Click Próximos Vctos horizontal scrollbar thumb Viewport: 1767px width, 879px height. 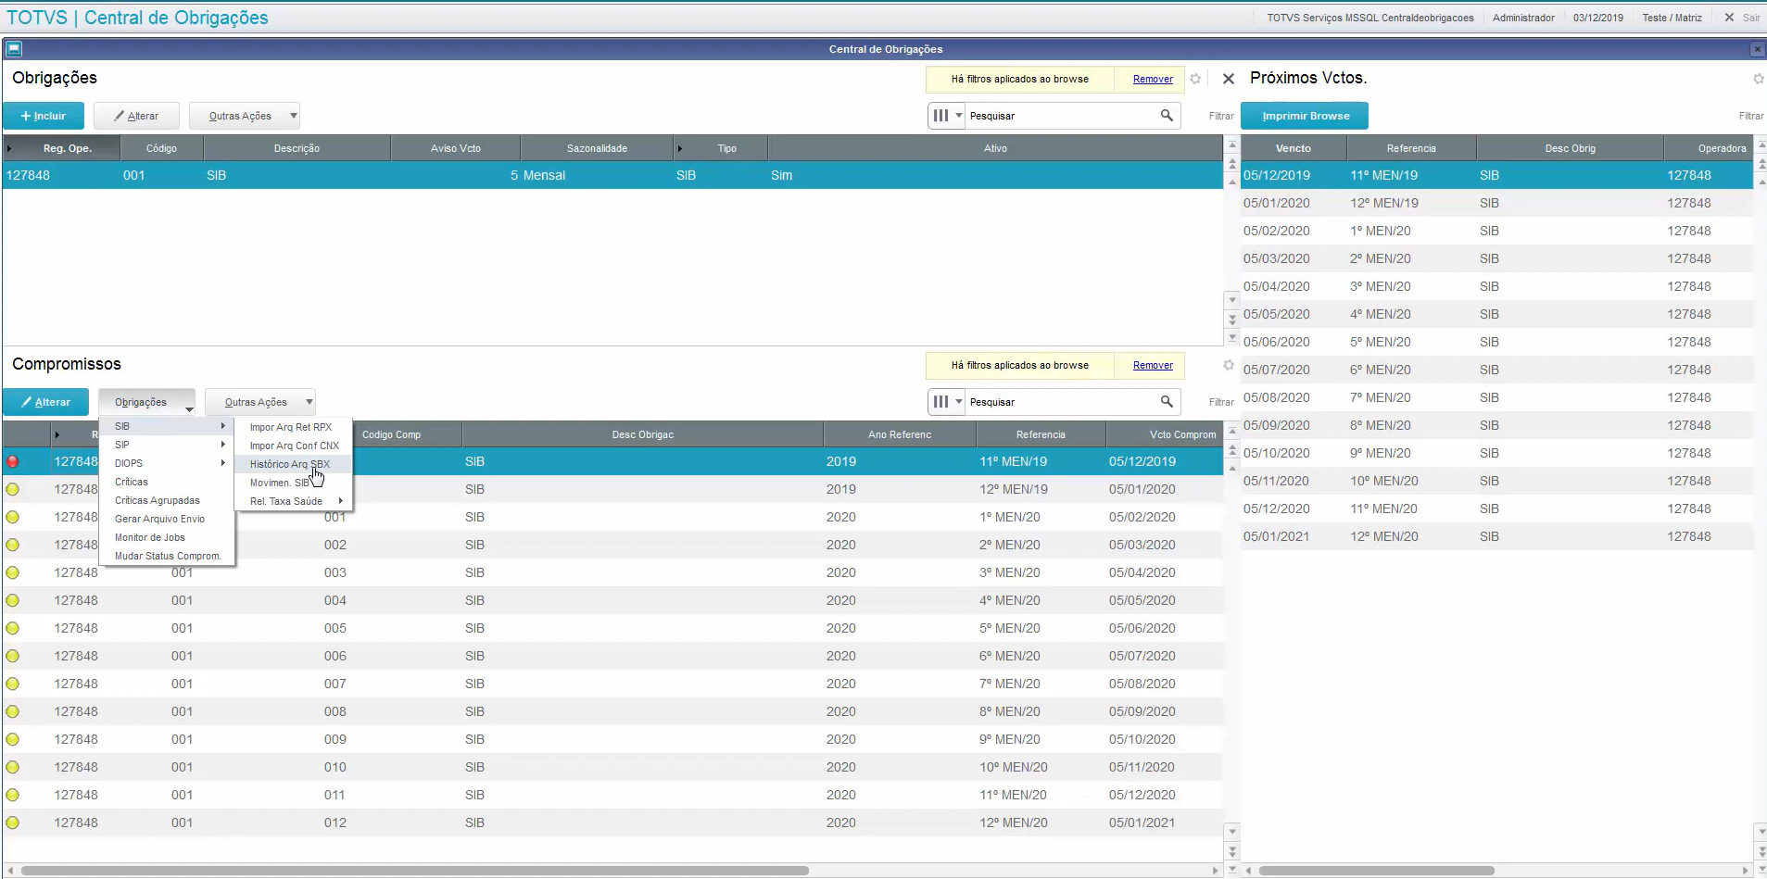[1376, 871]
